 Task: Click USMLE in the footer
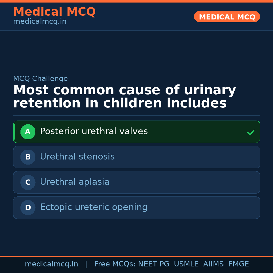(186, 264)
